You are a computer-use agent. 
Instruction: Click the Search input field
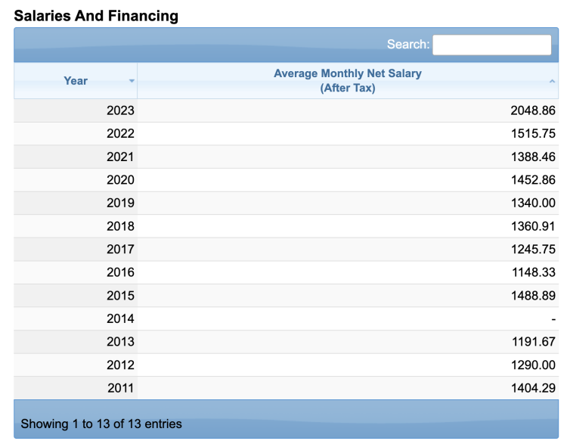tap(491, 45)
